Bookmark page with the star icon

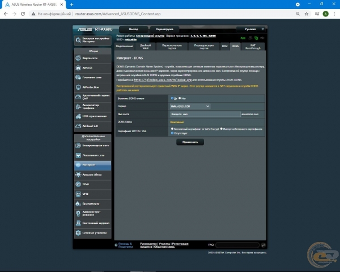click(x=307, y=14)
